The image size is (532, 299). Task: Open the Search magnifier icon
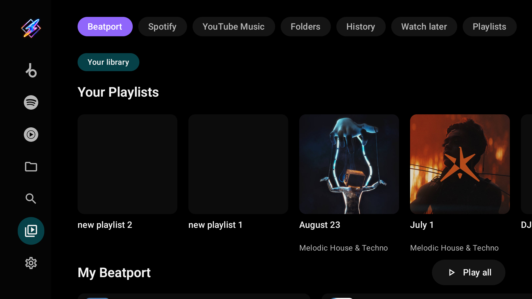point(31,199)
